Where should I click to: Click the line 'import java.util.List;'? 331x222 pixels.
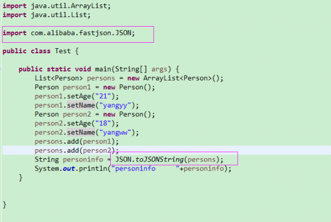[46, 15]
